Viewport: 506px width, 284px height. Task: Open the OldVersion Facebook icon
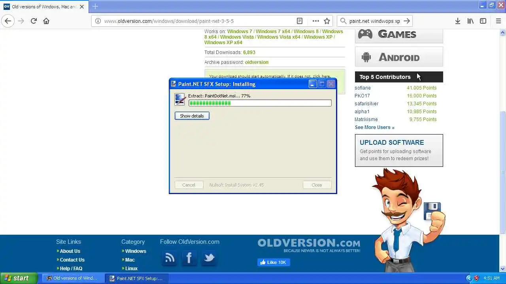click(x=189, y=258)
